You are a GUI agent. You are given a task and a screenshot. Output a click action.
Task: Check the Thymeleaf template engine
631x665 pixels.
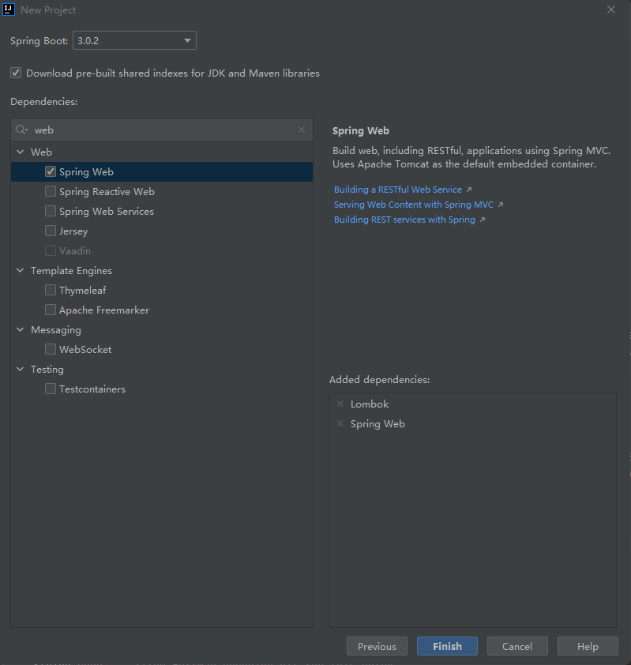click(x=51, y=290)
